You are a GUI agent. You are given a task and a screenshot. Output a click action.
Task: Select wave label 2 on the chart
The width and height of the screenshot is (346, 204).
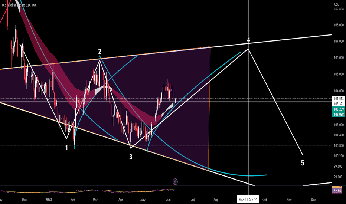click(100, 52)
